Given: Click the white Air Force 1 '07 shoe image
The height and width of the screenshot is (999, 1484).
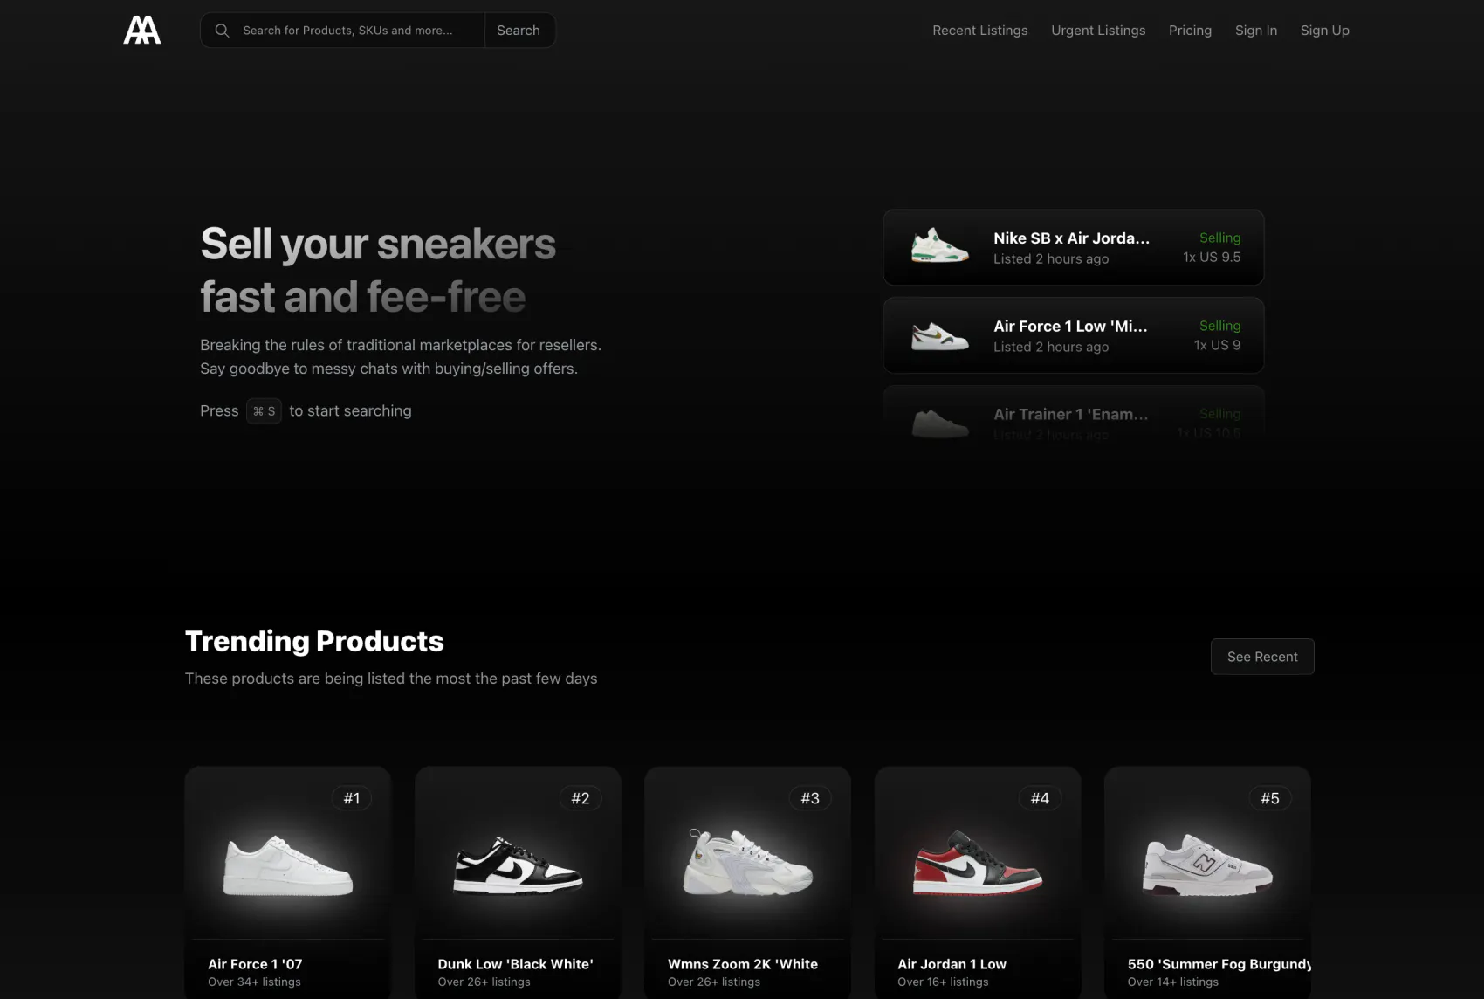Looking at the screenshot, I should pos(288,866).
